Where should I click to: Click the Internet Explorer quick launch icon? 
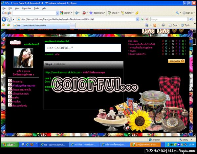[x=27, y=144]
